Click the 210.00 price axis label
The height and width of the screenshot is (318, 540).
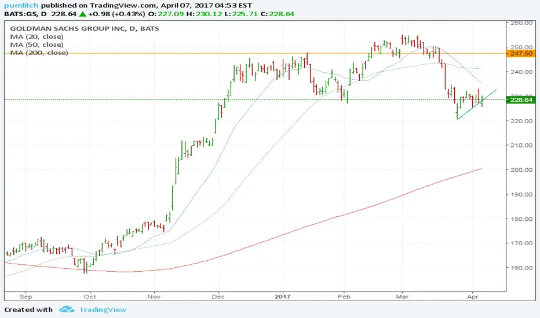pos(521,145)
